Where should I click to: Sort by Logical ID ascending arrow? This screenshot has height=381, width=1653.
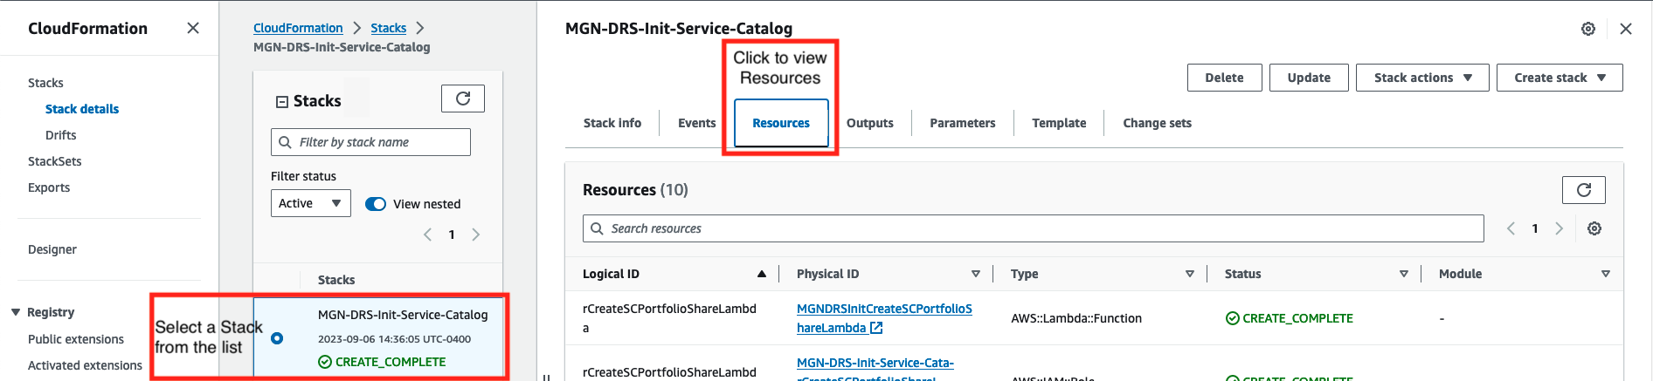(x=762, y=274)
